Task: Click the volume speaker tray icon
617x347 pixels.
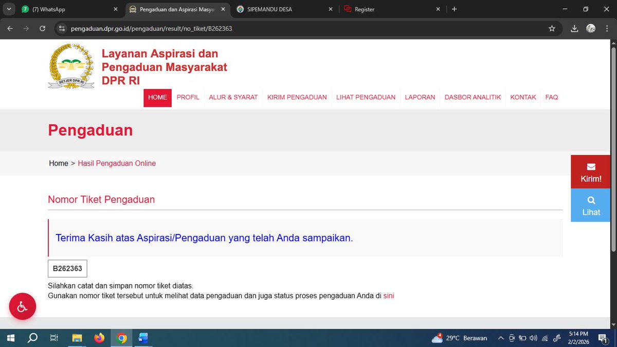Action: point(533,338)
